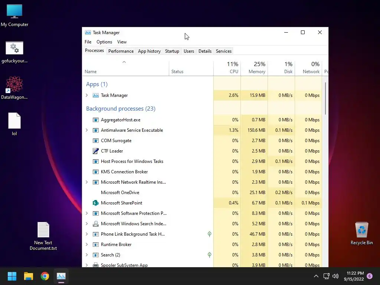Switch to the Users tab
Screen dimensions: 380x285
(189, 51)
